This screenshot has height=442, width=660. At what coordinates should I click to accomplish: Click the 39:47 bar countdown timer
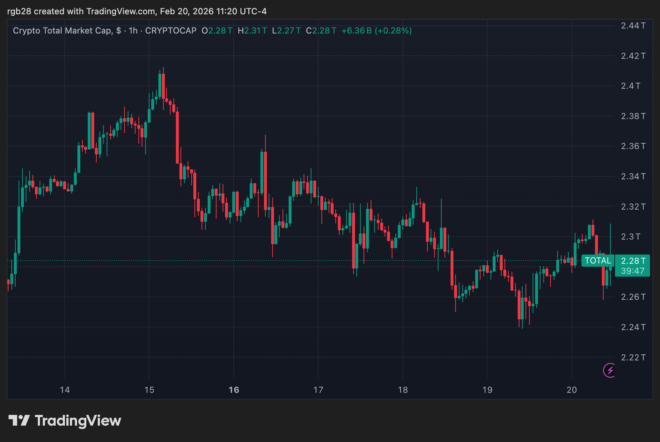pyautogui.click(x=633, y=271)
